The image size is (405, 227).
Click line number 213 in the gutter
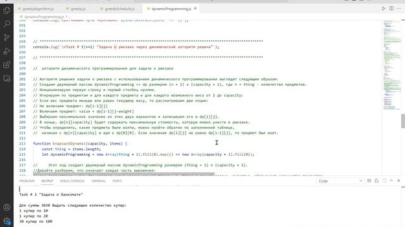tap(22, 144)
